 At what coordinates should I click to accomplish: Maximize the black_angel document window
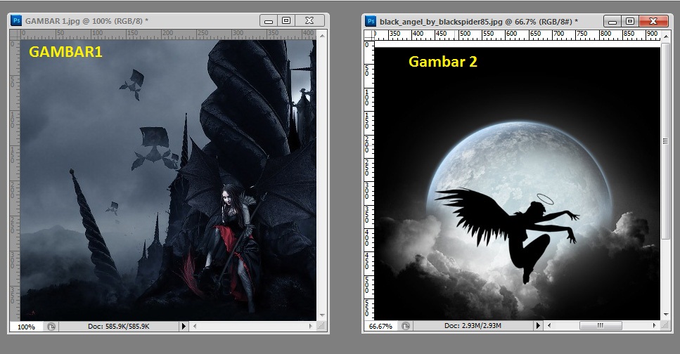coord(630,21)
